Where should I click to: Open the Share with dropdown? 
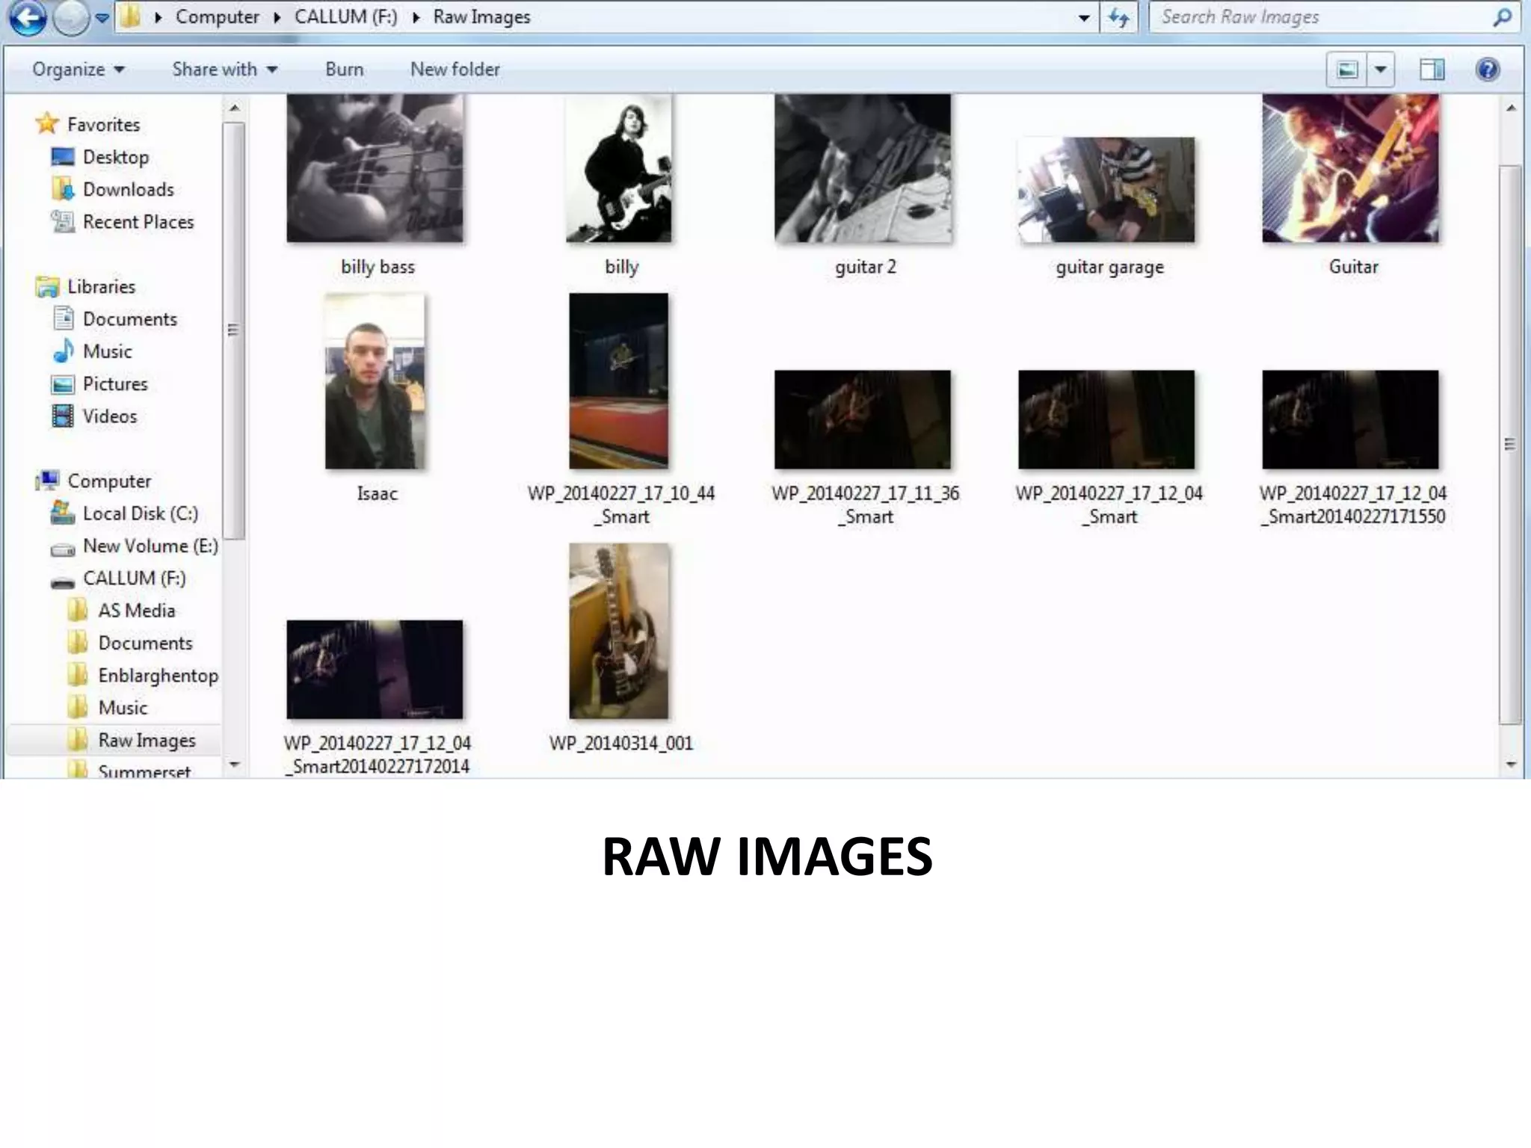[x=224, y=70]
